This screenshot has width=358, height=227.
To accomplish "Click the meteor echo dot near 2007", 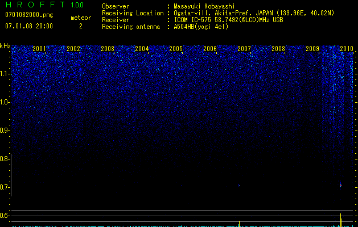I will (239, 186).
